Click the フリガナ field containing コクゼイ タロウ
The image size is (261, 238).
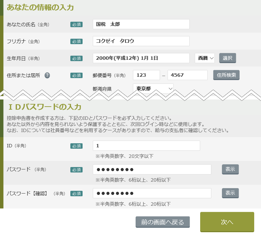pyautogui.click(x=141, y=41)
